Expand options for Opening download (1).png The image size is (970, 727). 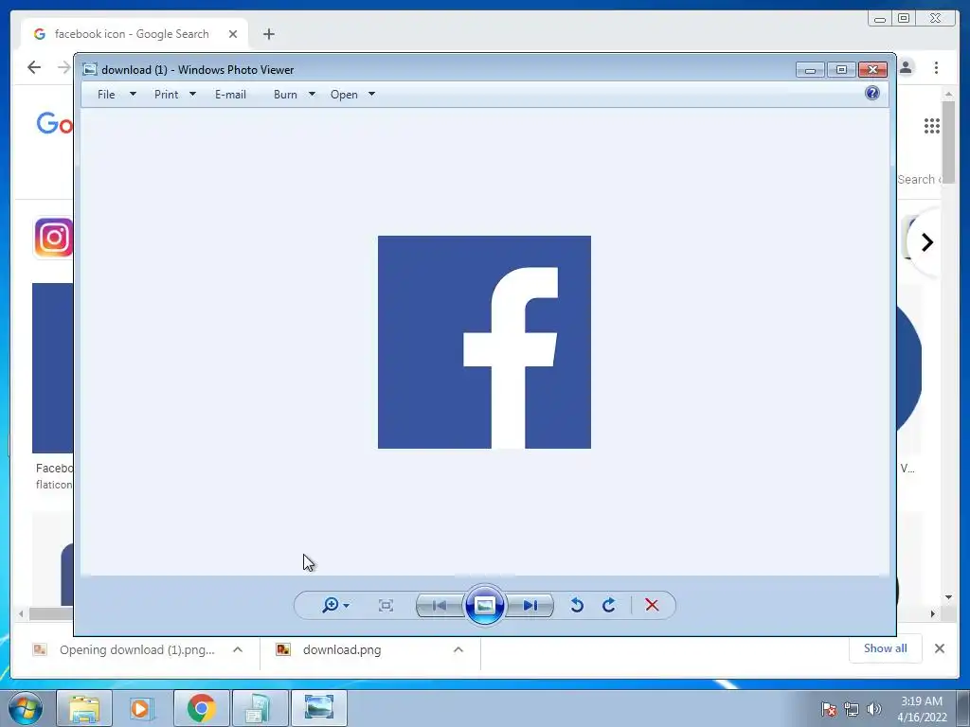click(238, 649)
